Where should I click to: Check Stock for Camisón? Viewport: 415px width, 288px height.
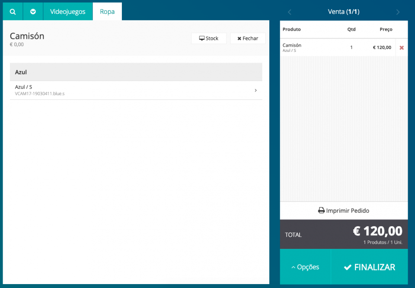point(209,38)
